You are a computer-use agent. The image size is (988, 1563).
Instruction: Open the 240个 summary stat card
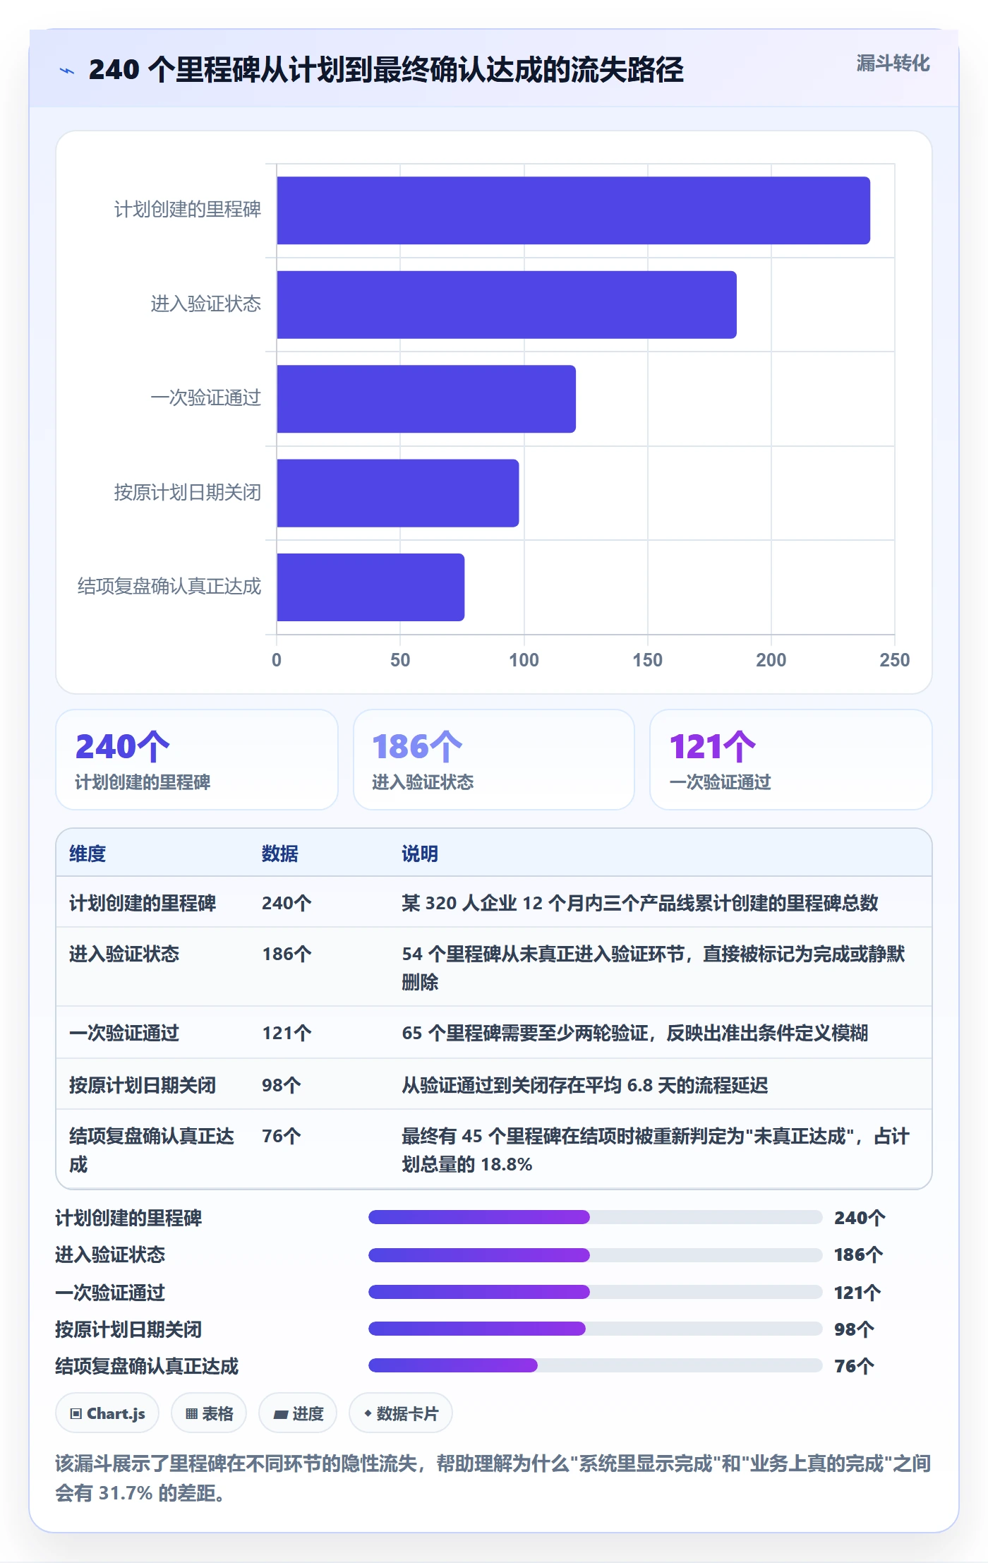pyautogui.click(x=197, y=760)
